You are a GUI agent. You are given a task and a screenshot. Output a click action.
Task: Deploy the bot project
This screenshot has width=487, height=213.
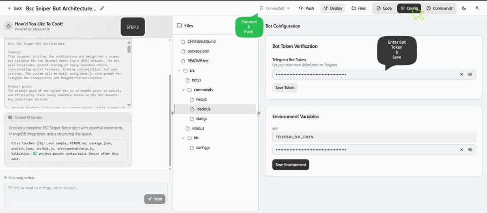[x=333, y=8]
